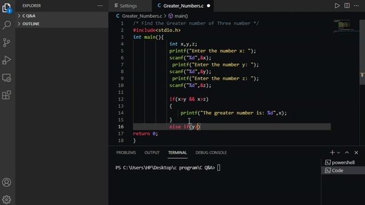This screenshot has height=205, width=365.
Task: Click the scanf '&y' line
Action: click(190, 72)
